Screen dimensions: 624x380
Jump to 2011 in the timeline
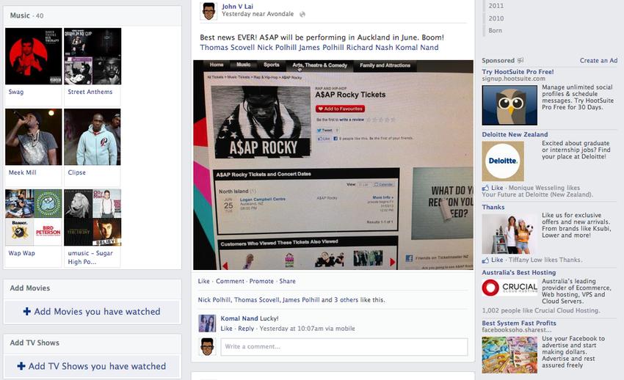pyautogui.click(x=496, y=6)
